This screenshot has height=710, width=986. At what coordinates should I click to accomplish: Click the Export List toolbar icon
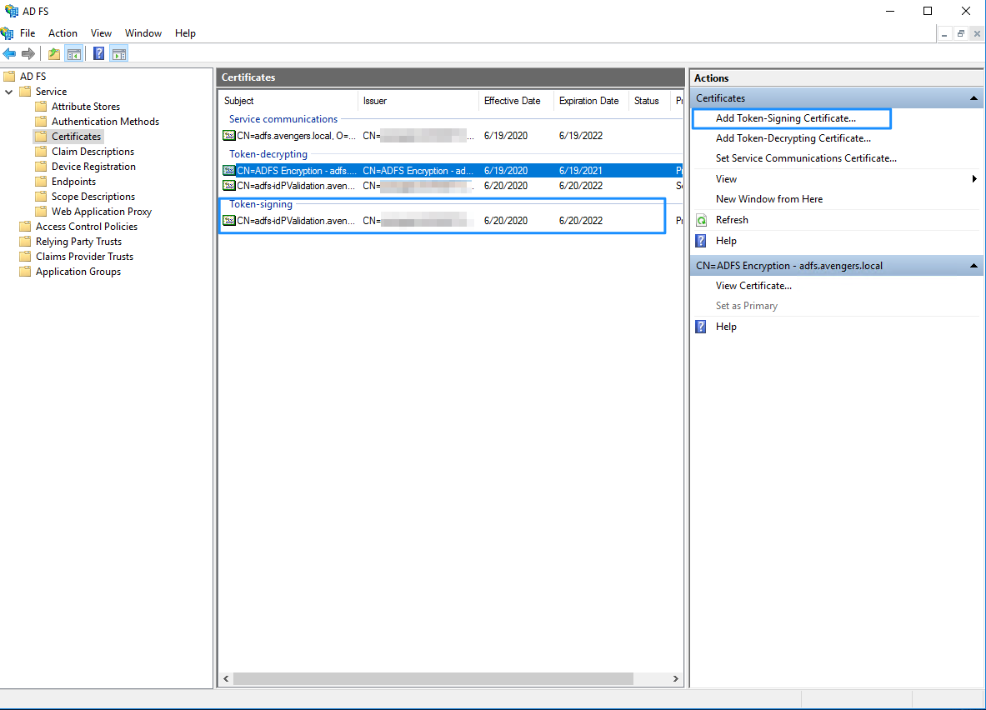tap(53, 53)
